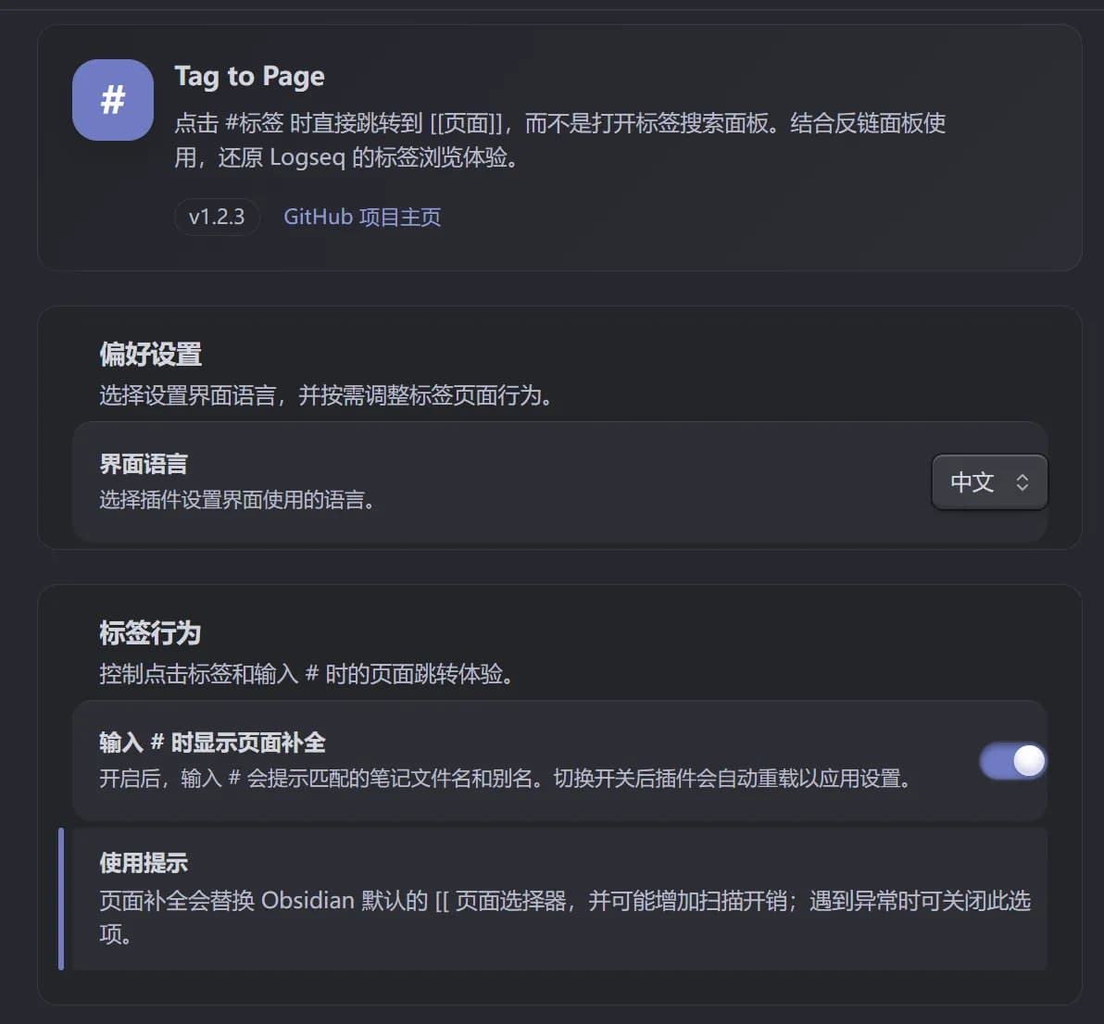Open the 界面语言 dropdown showing 中文
1104x1024 pixels.
click(989, 482)
